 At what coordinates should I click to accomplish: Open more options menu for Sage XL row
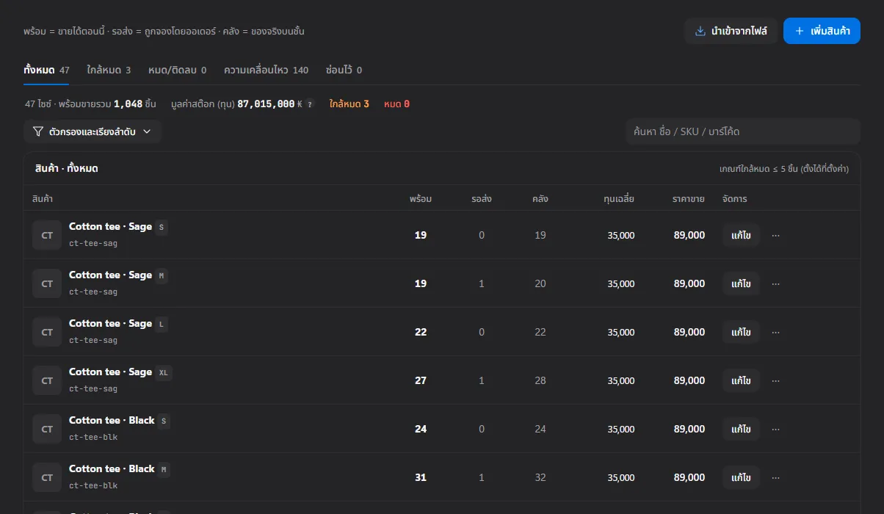[776, 381]
